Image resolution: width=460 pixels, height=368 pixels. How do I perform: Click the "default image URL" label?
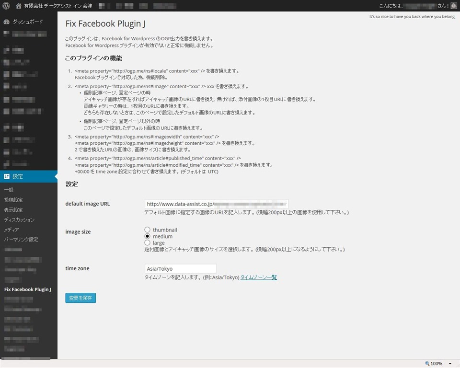point(87,204)
